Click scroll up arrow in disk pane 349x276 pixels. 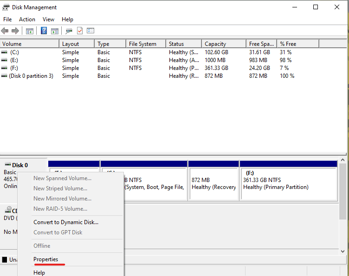[343, 160]
